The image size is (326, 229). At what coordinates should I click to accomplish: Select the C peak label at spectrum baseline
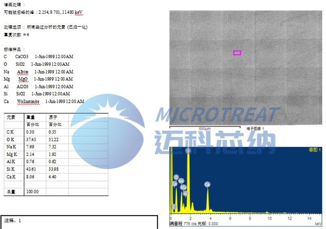point(174,207)
